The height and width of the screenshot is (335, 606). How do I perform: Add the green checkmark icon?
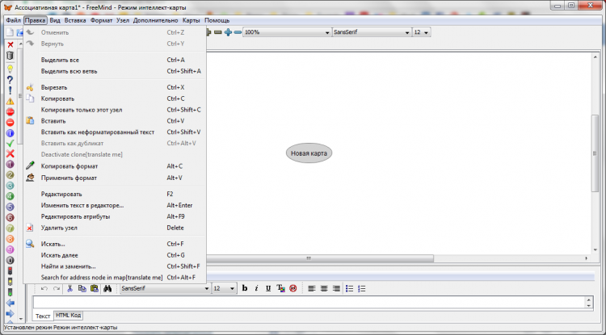[x=11, y=143]
